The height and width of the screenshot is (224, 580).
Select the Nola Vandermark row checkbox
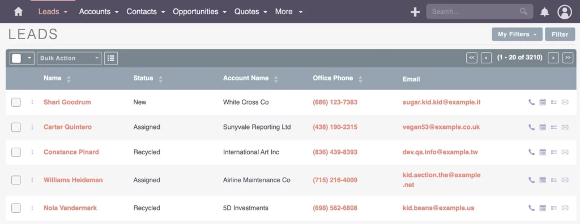coord(16,208)
